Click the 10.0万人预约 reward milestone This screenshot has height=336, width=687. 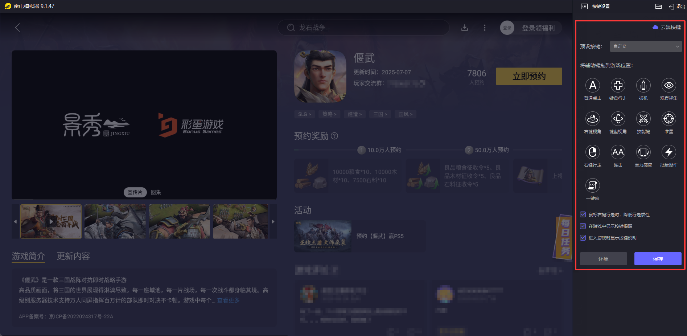[380, 150]
